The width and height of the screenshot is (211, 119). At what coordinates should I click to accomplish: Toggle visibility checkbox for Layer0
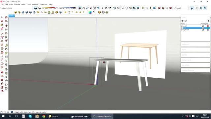(203, 26)
